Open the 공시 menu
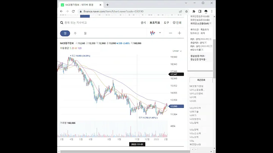This screenshot has width=273, height=153. tap(143, 23)
